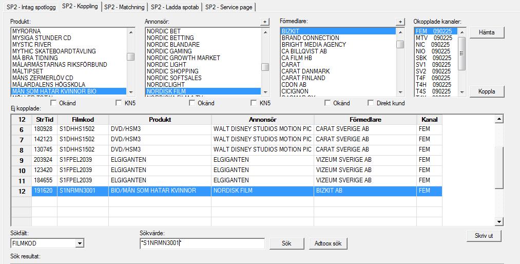The image size is (520, 264).
Task: Run Adtoox sök
Action: 328,243
